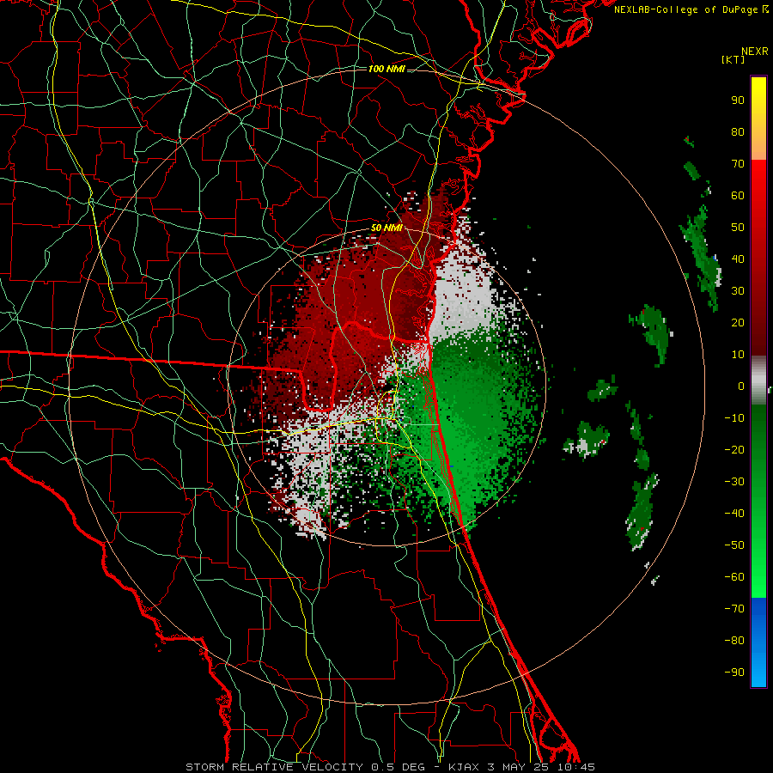The width and height of the screenshot is (773, 773).
Task: Click the positive 30 scale value
Action: point(738,291)
